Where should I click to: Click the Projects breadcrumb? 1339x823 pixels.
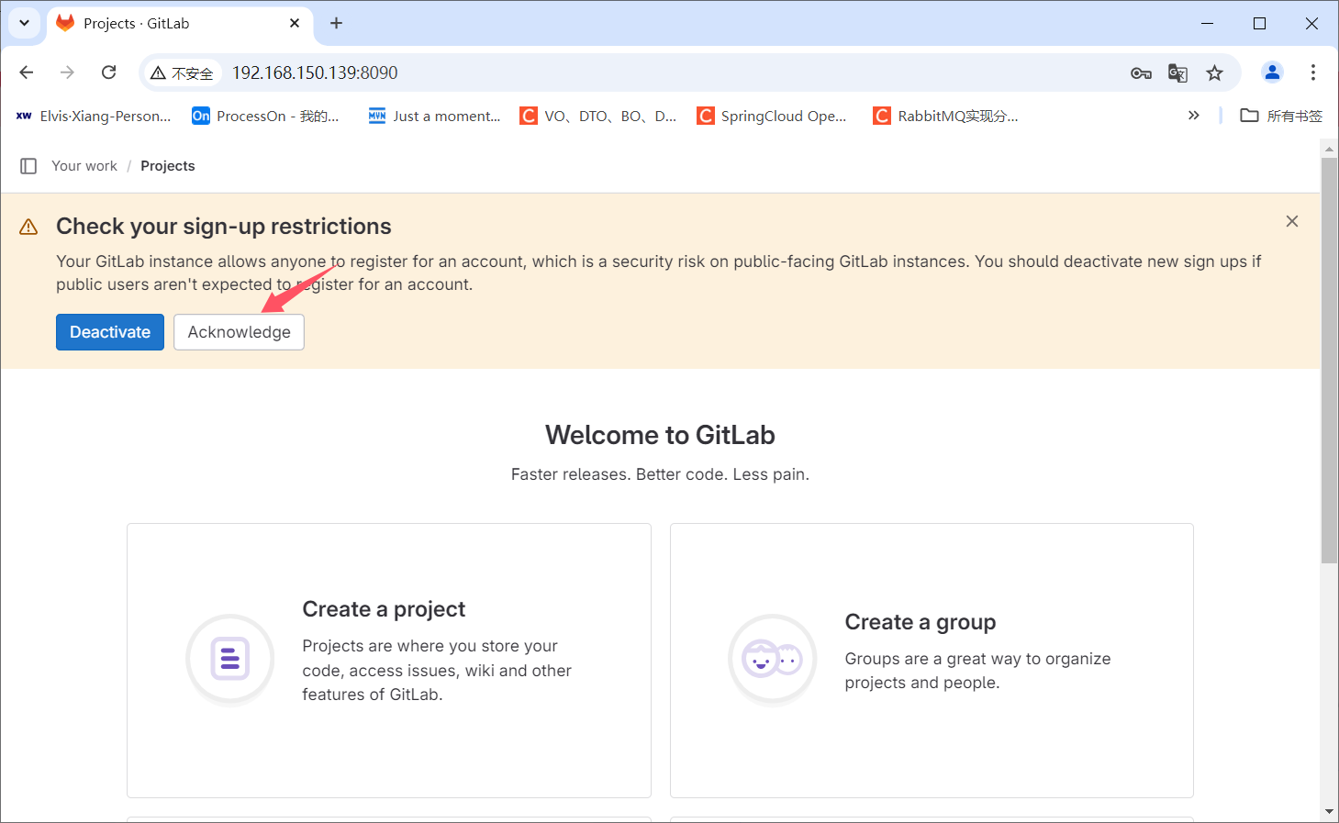pos(168,166)
